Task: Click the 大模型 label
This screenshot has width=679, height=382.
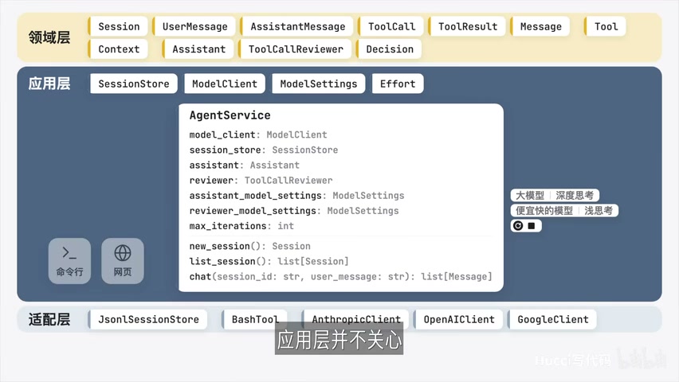Action: click(530, 195)
